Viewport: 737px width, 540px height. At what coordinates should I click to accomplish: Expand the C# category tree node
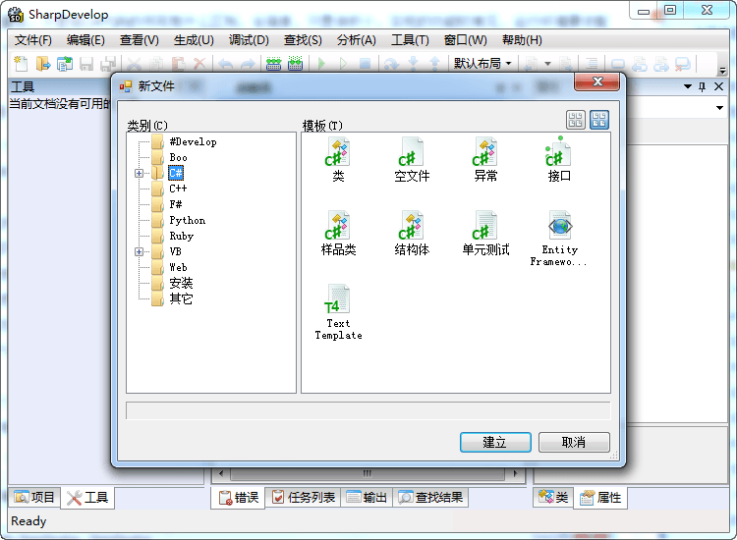coord(139,173)
